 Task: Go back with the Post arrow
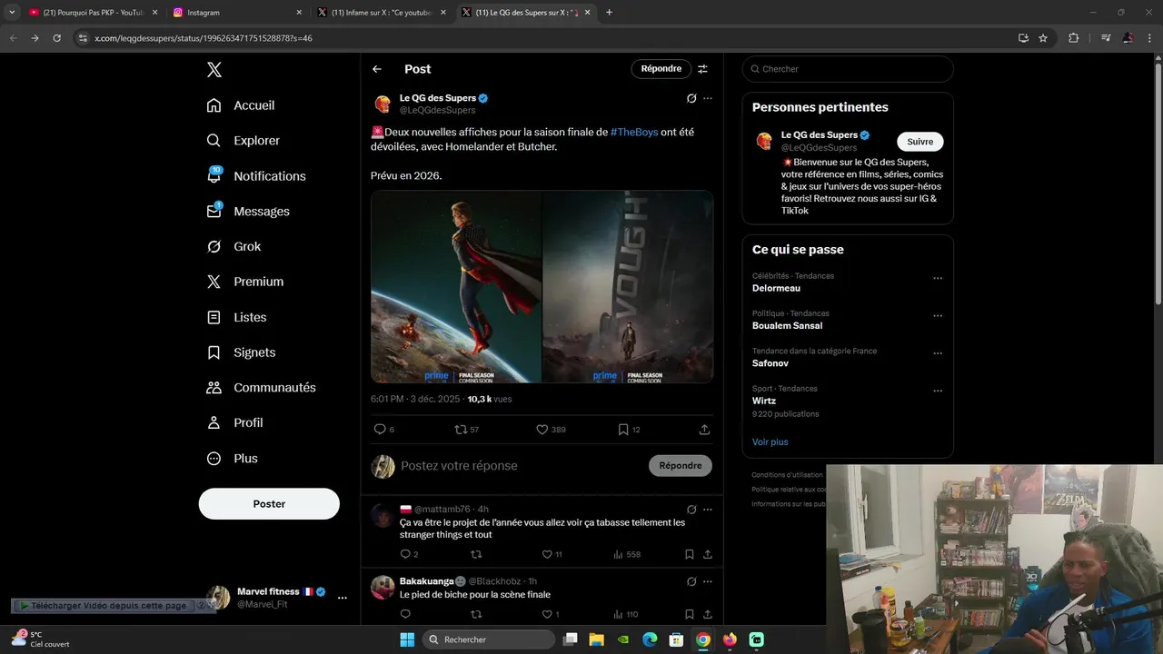377,69
